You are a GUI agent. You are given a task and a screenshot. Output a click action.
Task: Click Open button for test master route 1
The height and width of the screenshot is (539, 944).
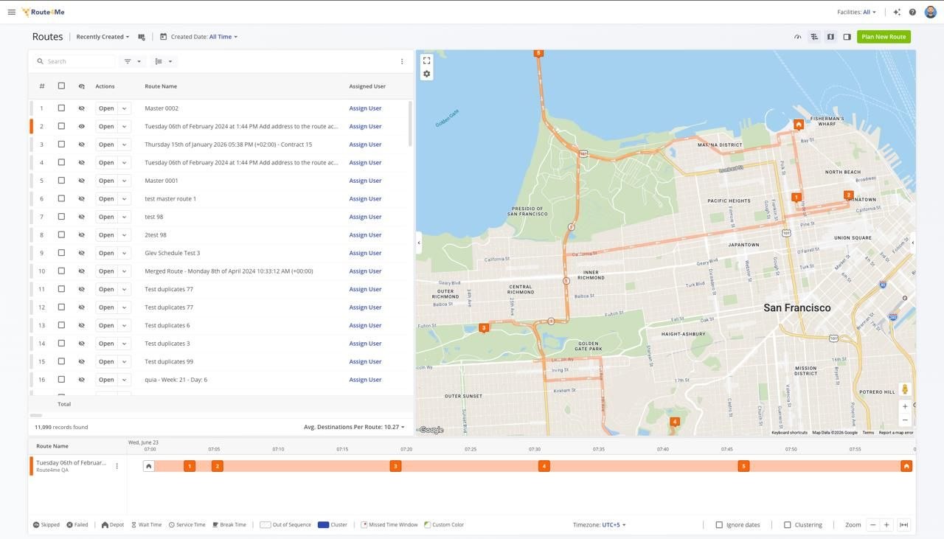pos(106,199)
